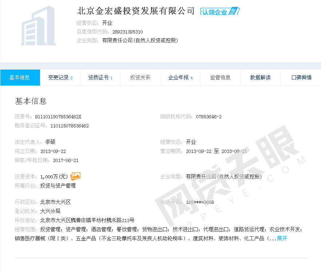The image size is (321, 272).
Task: Click the company building logo placeholder
Action: pyautogui.click(x=39, y=25)
